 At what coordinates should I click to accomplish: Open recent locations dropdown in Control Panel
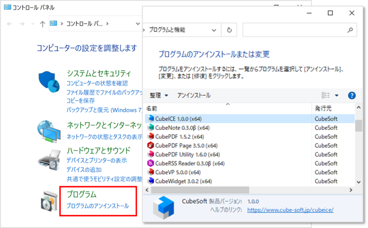pos(32,24)
